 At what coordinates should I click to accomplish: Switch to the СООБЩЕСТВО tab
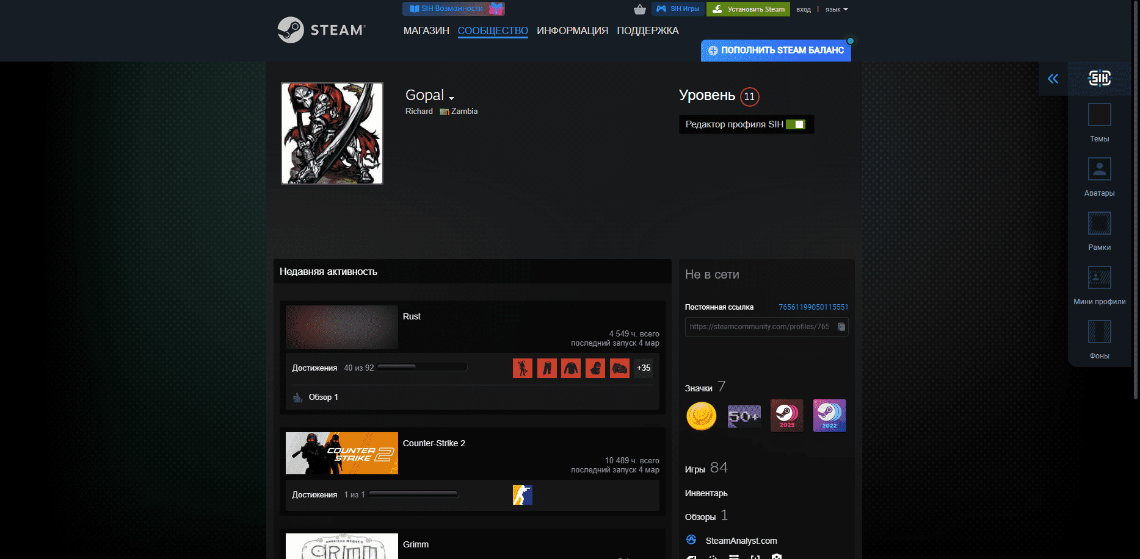[493, 30]
